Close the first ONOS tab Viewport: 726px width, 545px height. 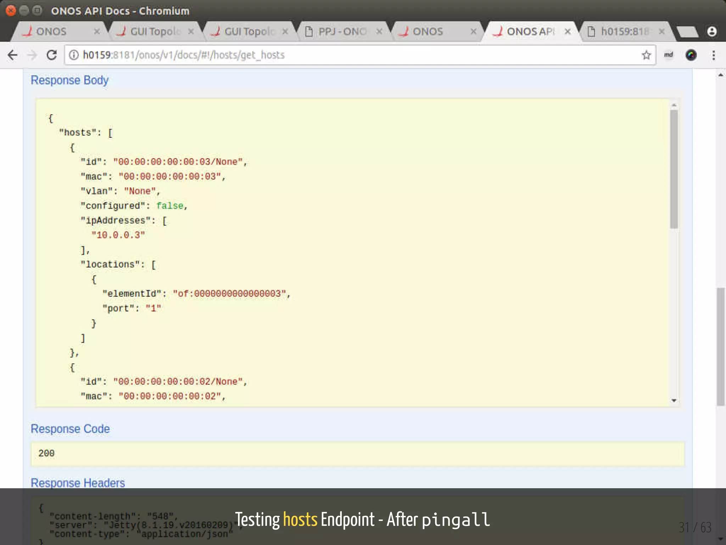[x=97, y=32]
